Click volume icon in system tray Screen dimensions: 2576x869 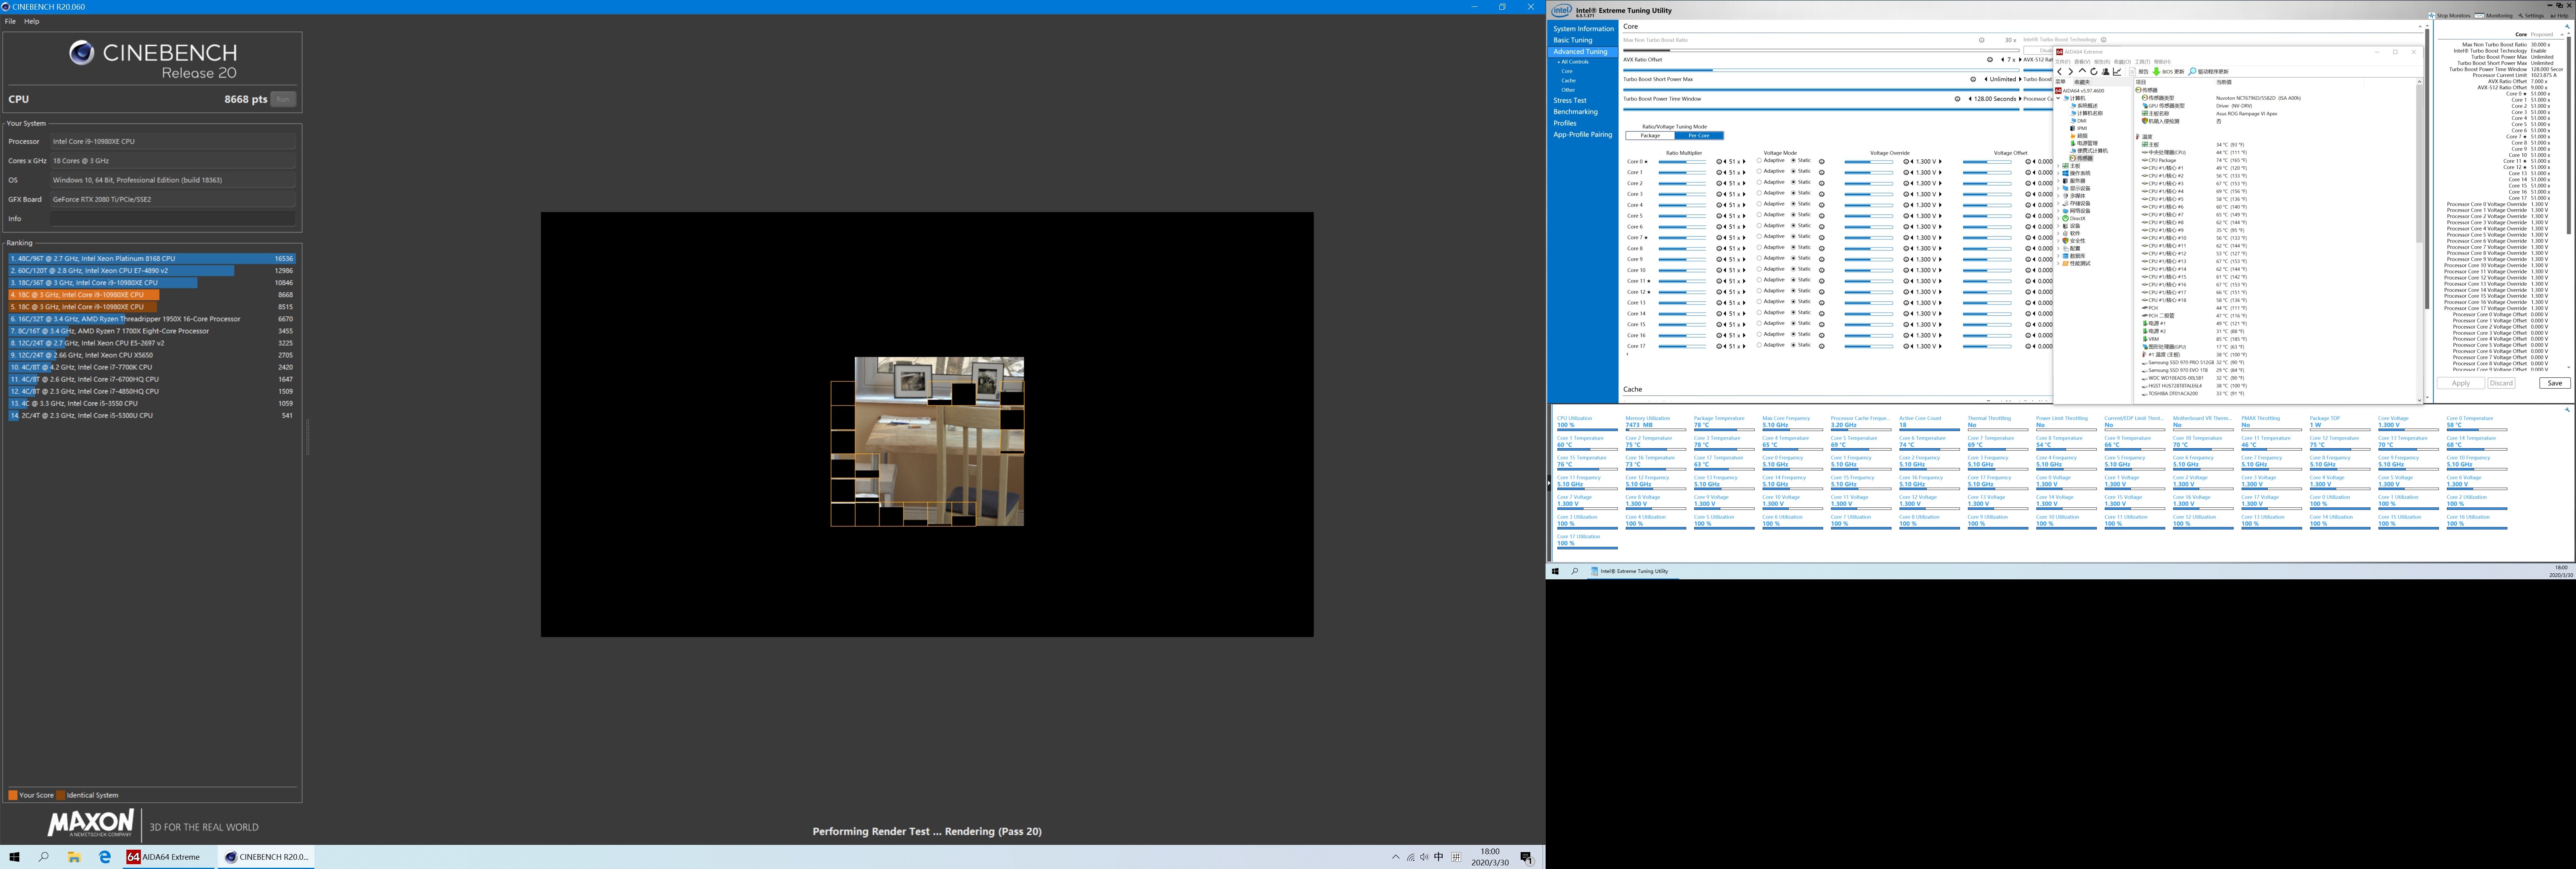[x=1424, y=857]
